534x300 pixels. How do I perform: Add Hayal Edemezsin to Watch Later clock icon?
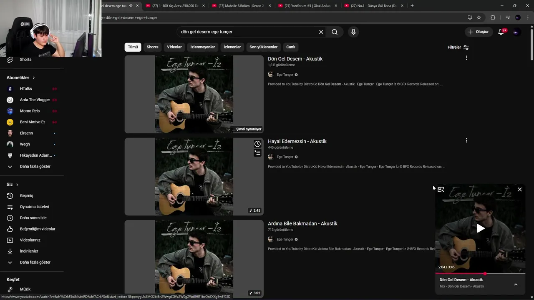(x=257, y=144)
